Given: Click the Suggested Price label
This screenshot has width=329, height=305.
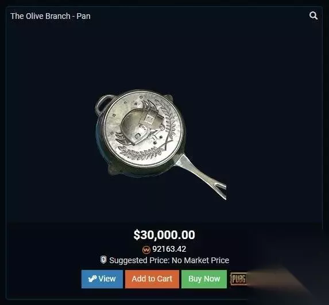Looking at the screenshot, I should click(140, 260).
